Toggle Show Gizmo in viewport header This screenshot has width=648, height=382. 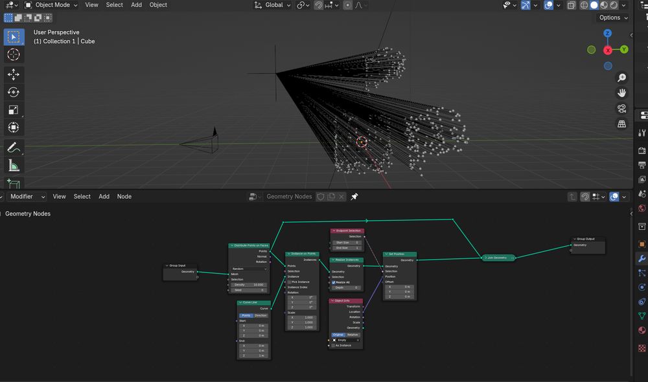pos(526,5)
